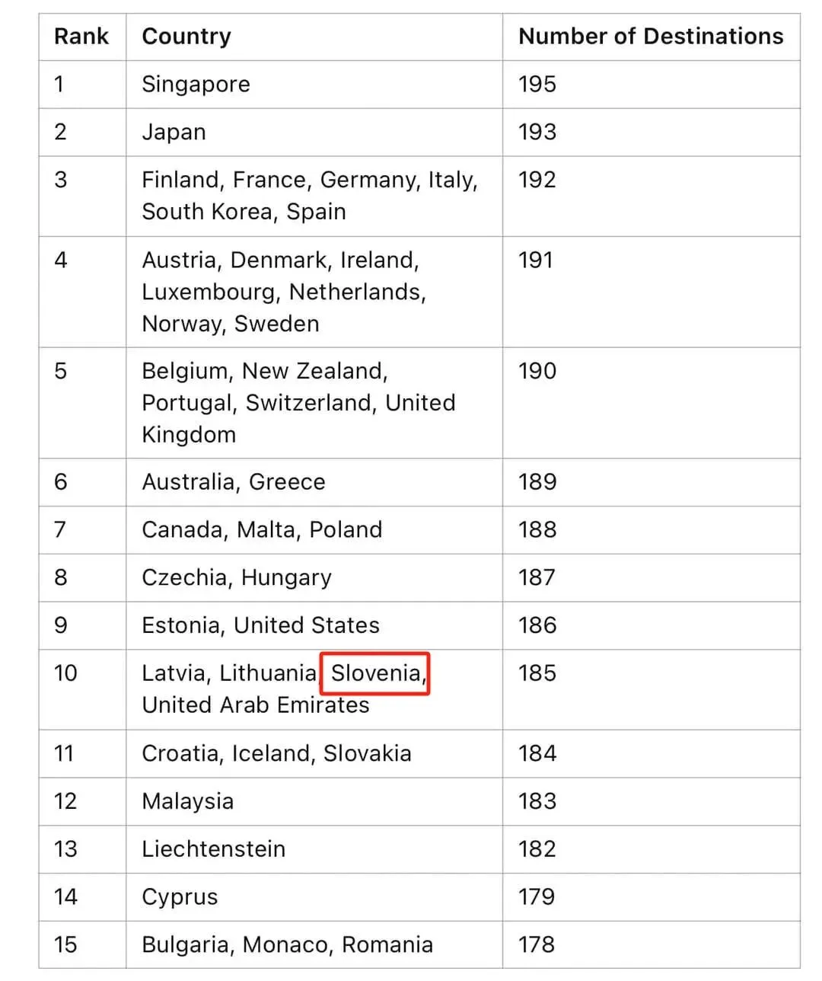Select the Belgium, New Zealand cell

click(x=314, y=403)
